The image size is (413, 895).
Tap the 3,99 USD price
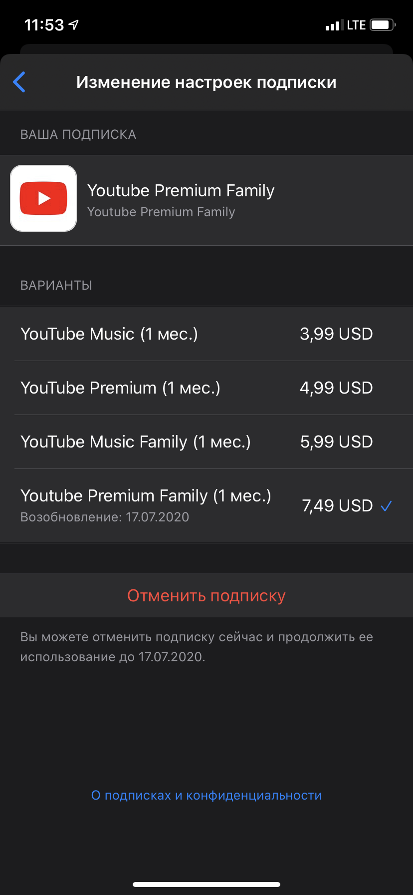coord(336,334)
